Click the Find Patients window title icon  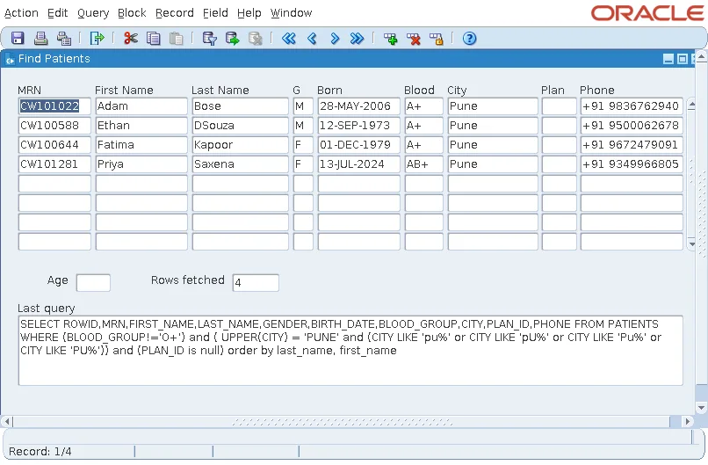coord(10,59)
